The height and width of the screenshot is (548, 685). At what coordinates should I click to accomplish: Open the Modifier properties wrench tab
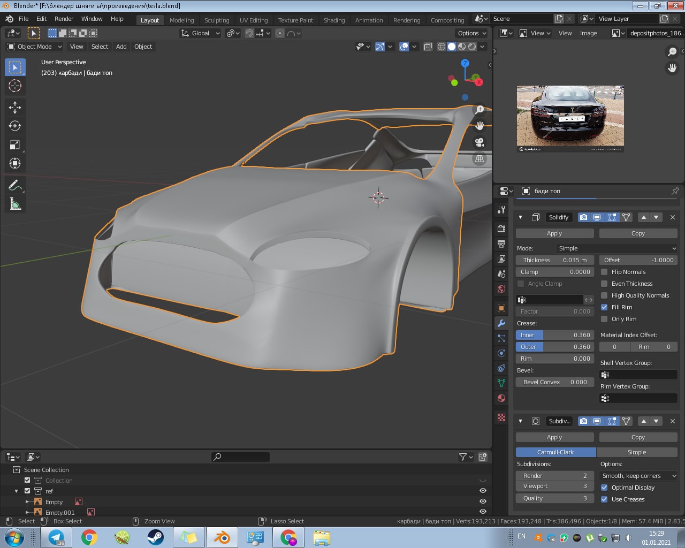(501, 323)
